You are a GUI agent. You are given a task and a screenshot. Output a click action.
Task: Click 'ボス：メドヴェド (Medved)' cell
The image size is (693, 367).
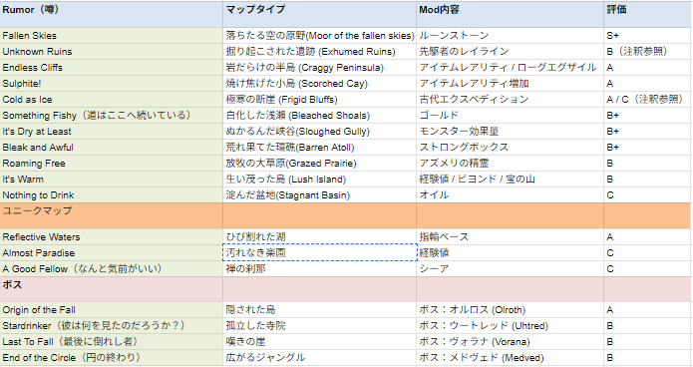pos(510,358)
